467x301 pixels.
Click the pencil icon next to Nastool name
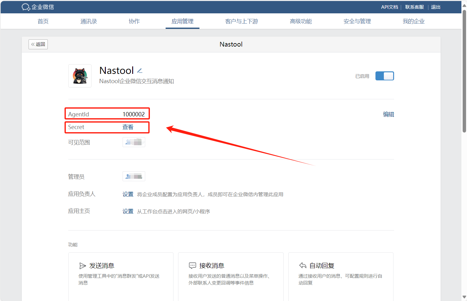pos(140,71)
